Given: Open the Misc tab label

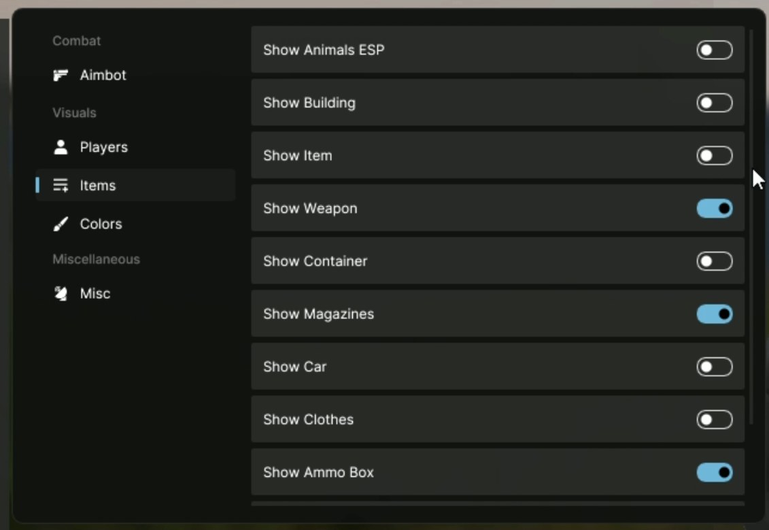Looking at the screenshot, I should pos(95,294).
